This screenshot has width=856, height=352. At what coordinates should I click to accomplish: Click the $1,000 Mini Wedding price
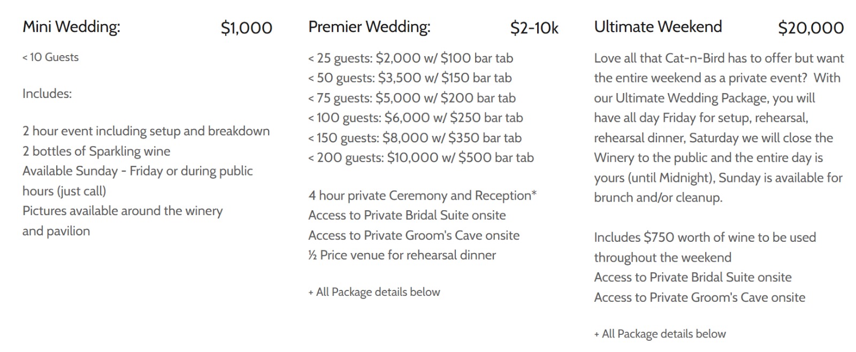tap(246, 28)
